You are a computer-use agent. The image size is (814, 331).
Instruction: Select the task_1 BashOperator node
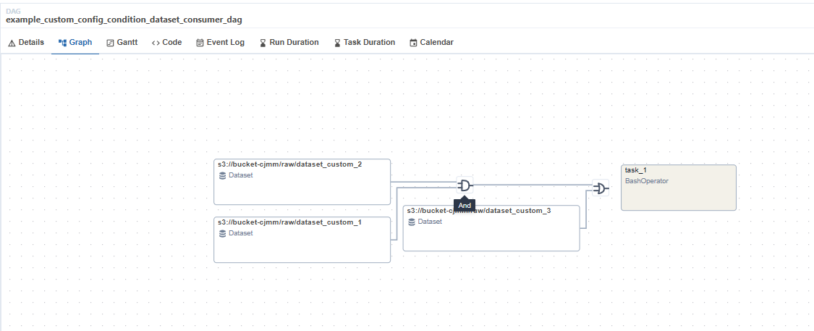[x=678, y=188]
